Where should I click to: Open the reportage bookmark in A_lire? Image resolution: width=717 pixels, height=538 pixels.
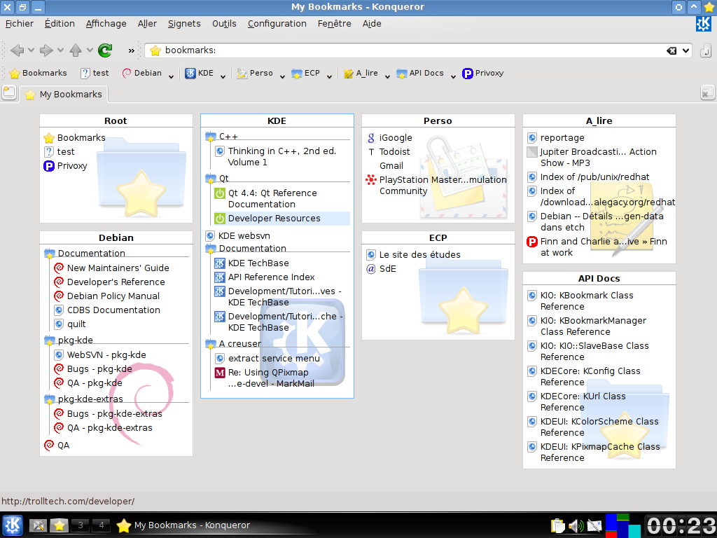pos(562,138)
